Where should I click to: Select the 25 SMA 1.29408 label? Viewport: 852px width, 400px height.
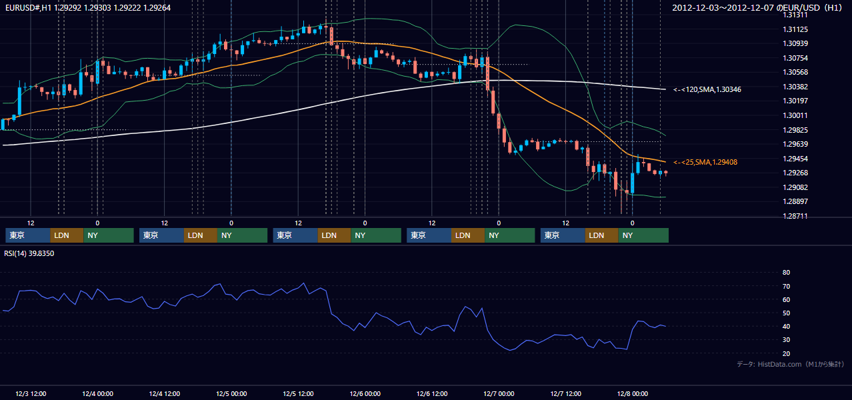705,162
